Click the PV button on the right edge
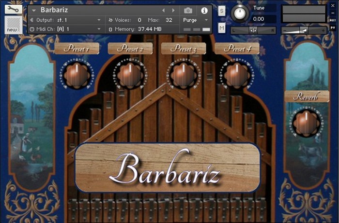 click(333, 28)
